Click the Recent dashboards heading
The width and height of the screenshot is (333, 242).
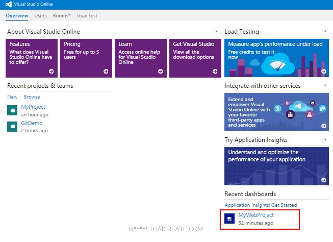coord(250,194)
